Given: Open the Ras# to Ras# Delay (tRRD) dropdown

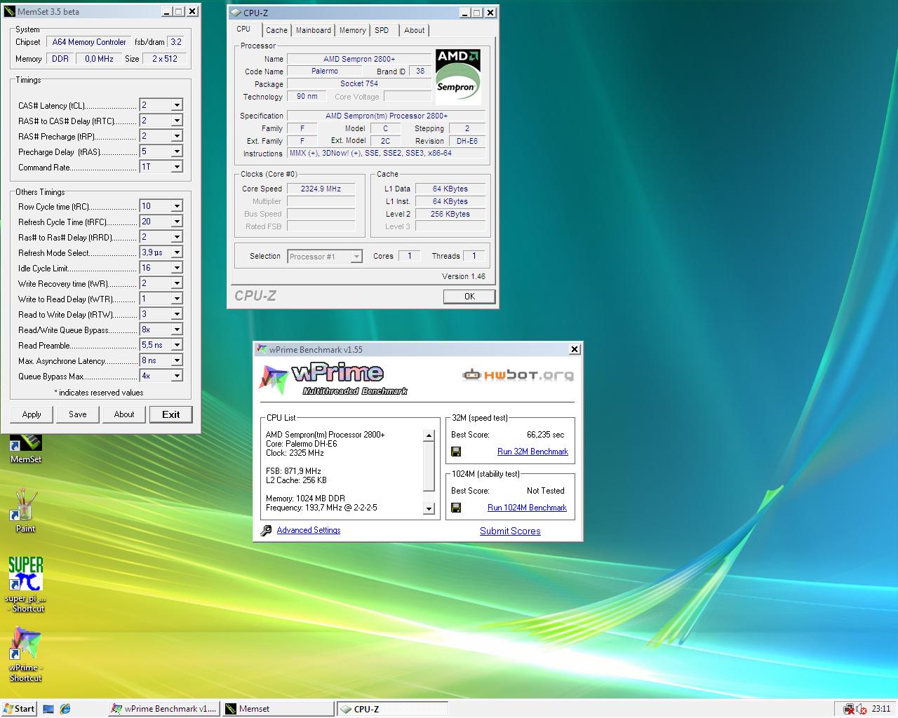Looking at the screenshot, I should (x=177, y=237).
